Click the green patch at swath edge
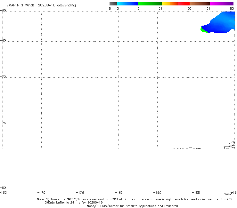The height and width of the screenshot is (208, 237). pyautogui.click(x=204, y=30)
